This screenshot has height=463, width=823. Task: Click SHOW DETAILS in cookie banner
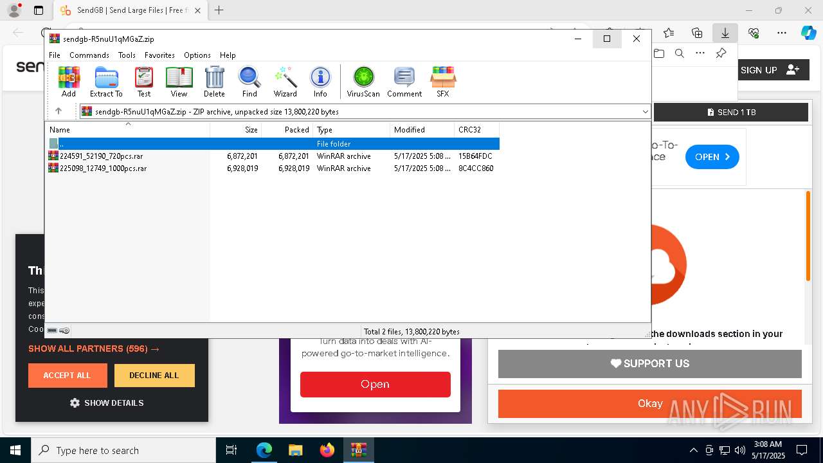(x=107, y=403)
